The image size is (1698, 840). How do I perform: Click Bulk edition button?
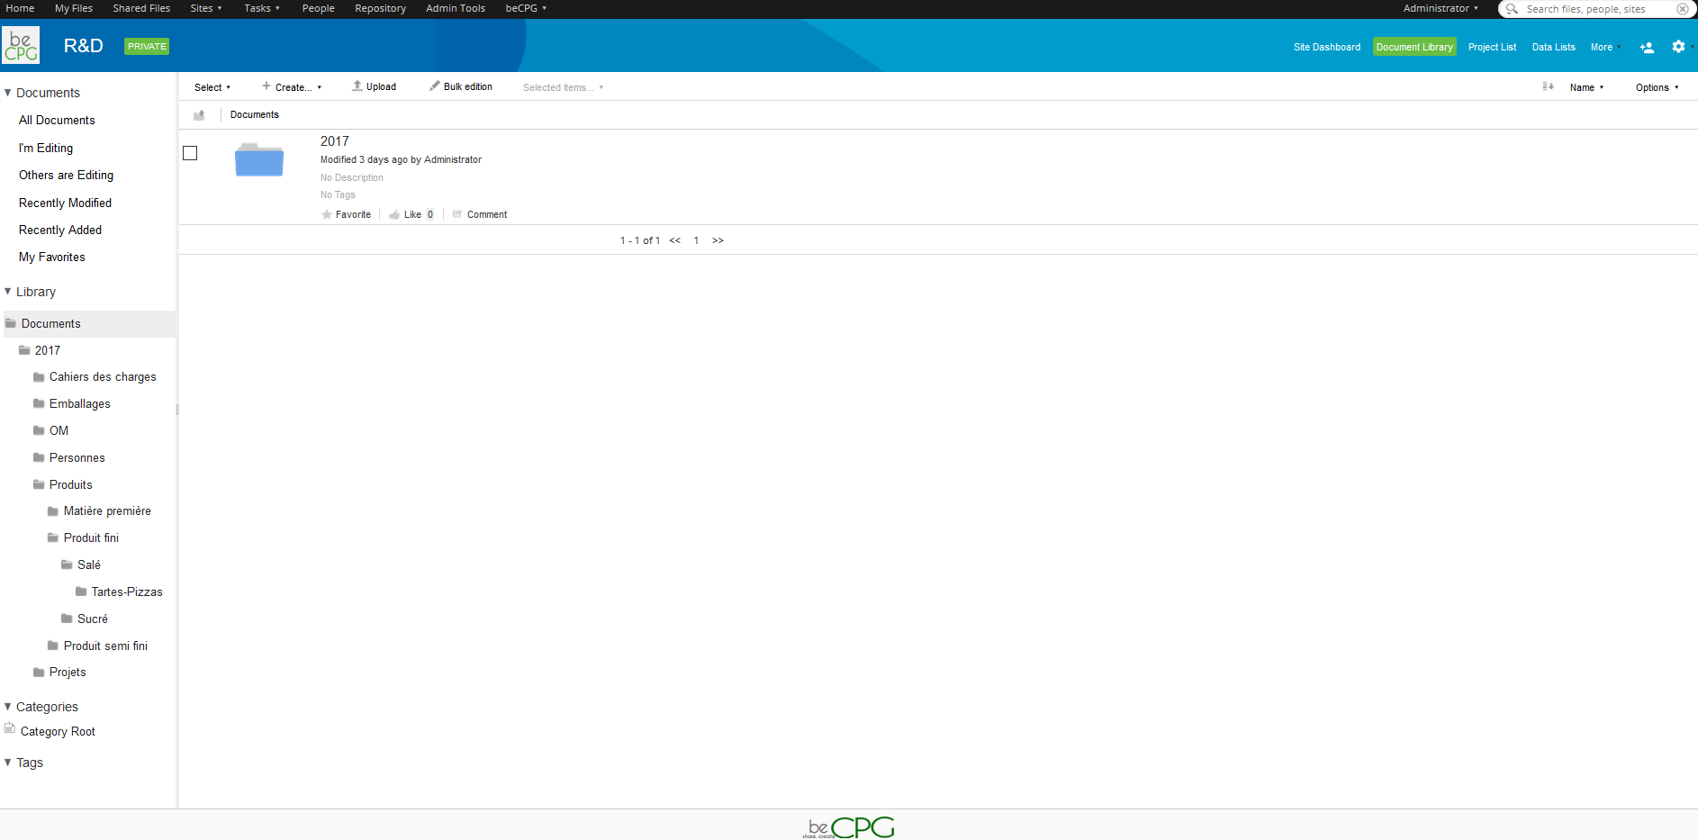click(461, 86)
